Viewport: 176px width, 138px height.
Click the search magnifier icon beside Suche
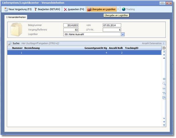click(x=10, y=43)
